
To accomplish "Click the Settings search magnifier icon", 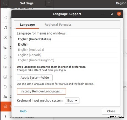I will [x=5, y=3].
